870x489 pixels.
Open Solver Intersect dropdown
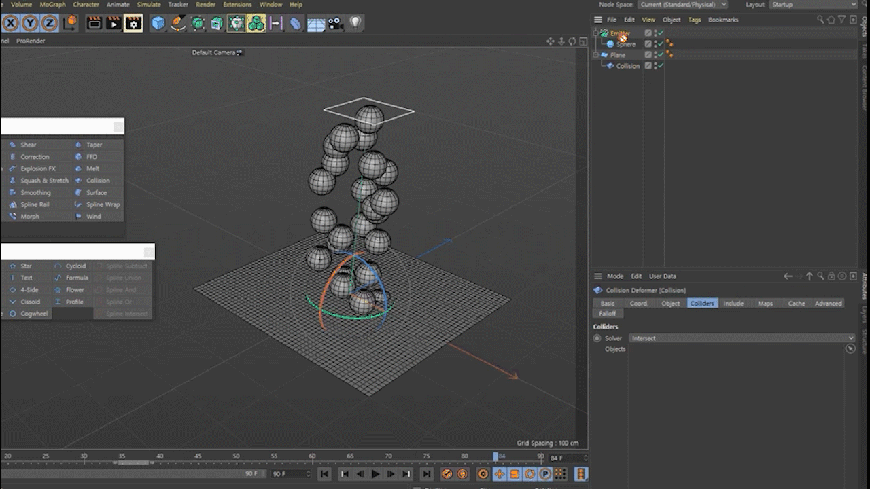pos(742,338)
